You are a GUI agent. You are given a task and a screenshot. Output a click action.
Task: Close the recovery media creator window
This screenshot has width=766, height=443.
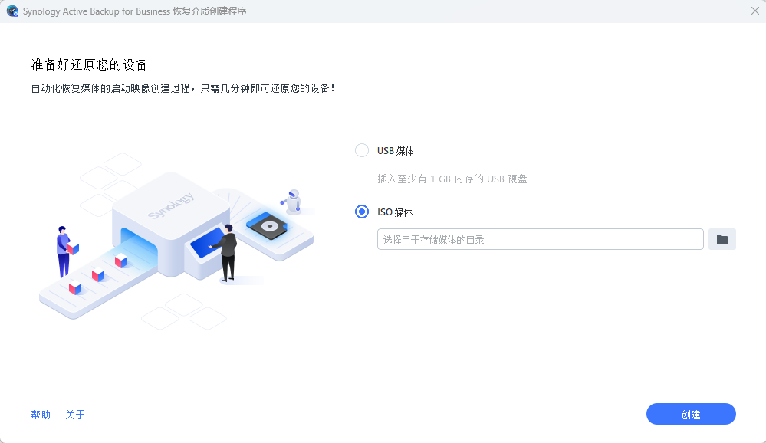click(x=754, y=11)
